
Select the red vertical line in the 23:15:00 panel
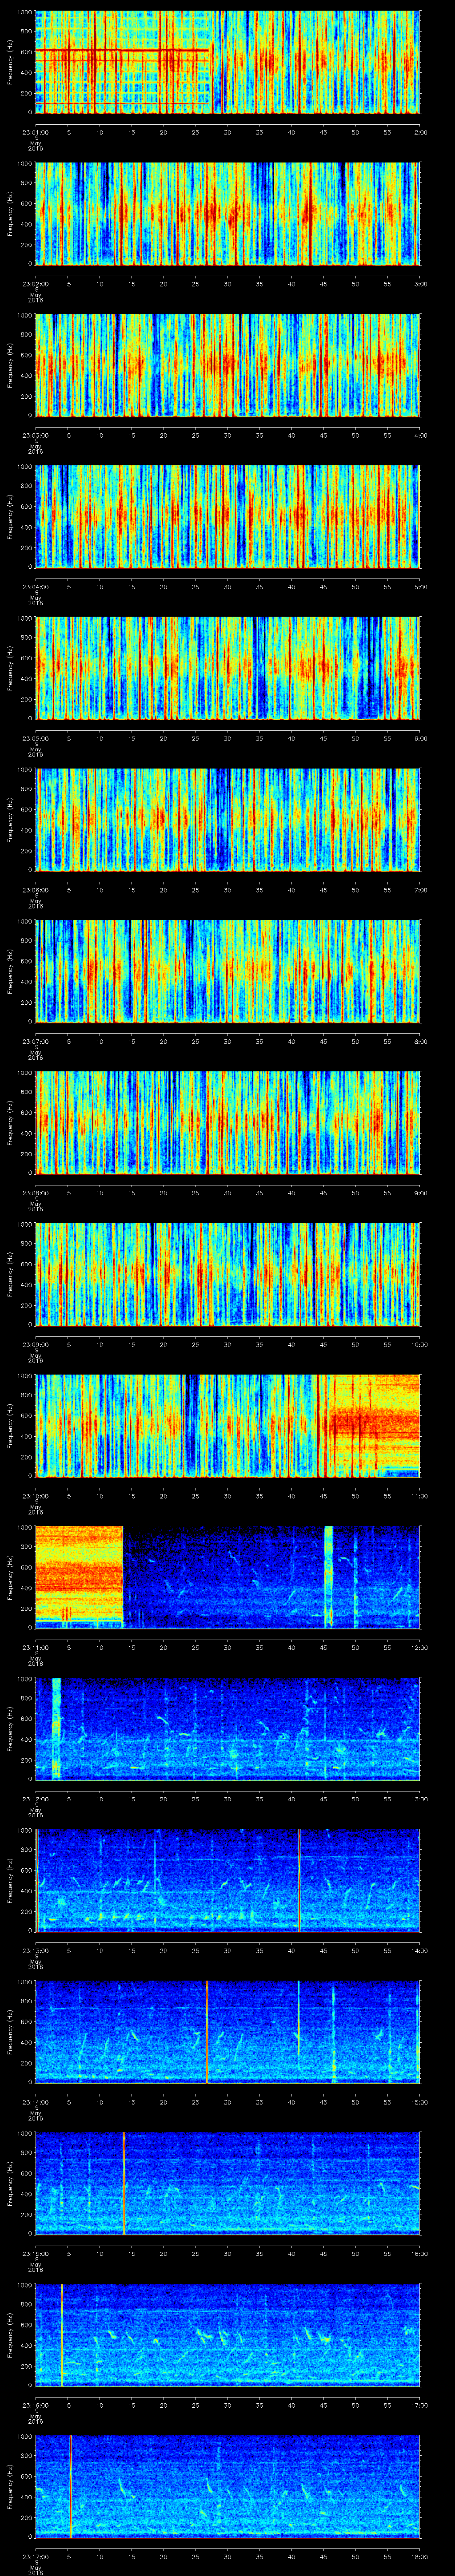pos(124,2183)
